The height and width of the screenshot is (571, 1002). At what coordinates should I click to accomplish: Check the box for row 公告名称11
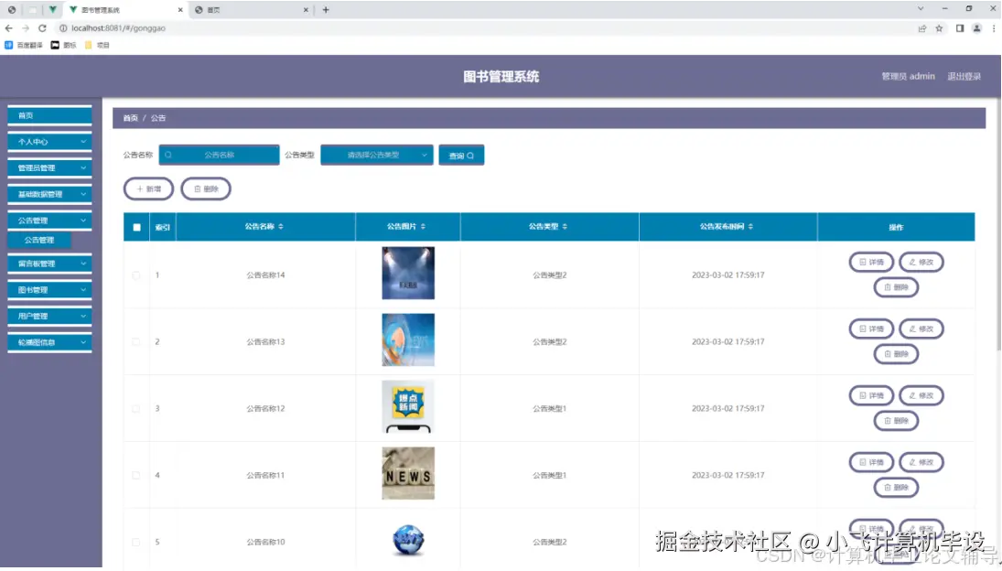tap(136, 475)
